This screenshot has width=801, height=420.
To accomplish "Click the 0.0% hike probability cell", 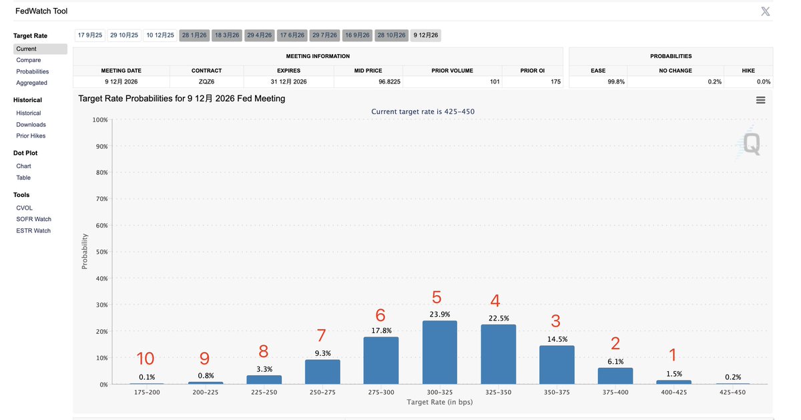I will coord(748,81).
